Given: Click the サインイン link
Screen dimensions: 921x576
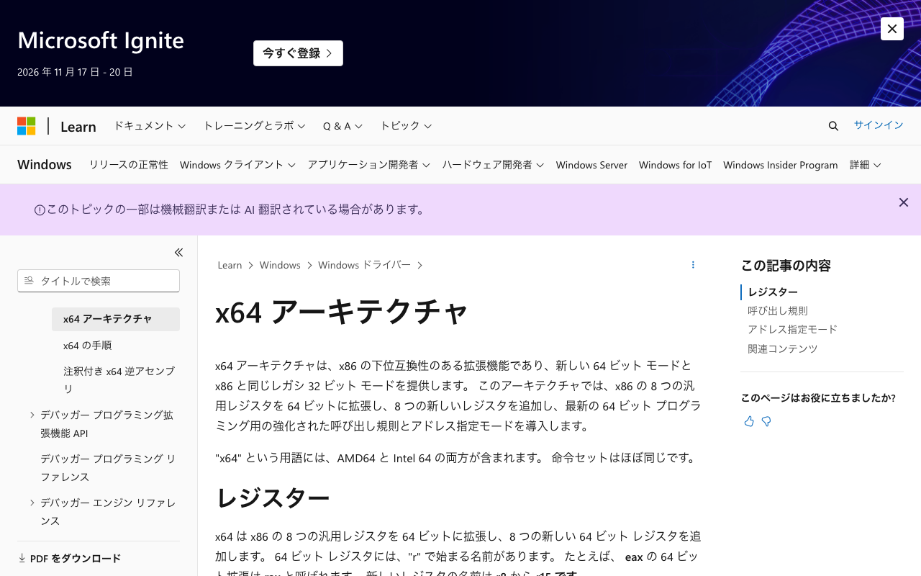Looking at the screenshot, I should point(879,125).
